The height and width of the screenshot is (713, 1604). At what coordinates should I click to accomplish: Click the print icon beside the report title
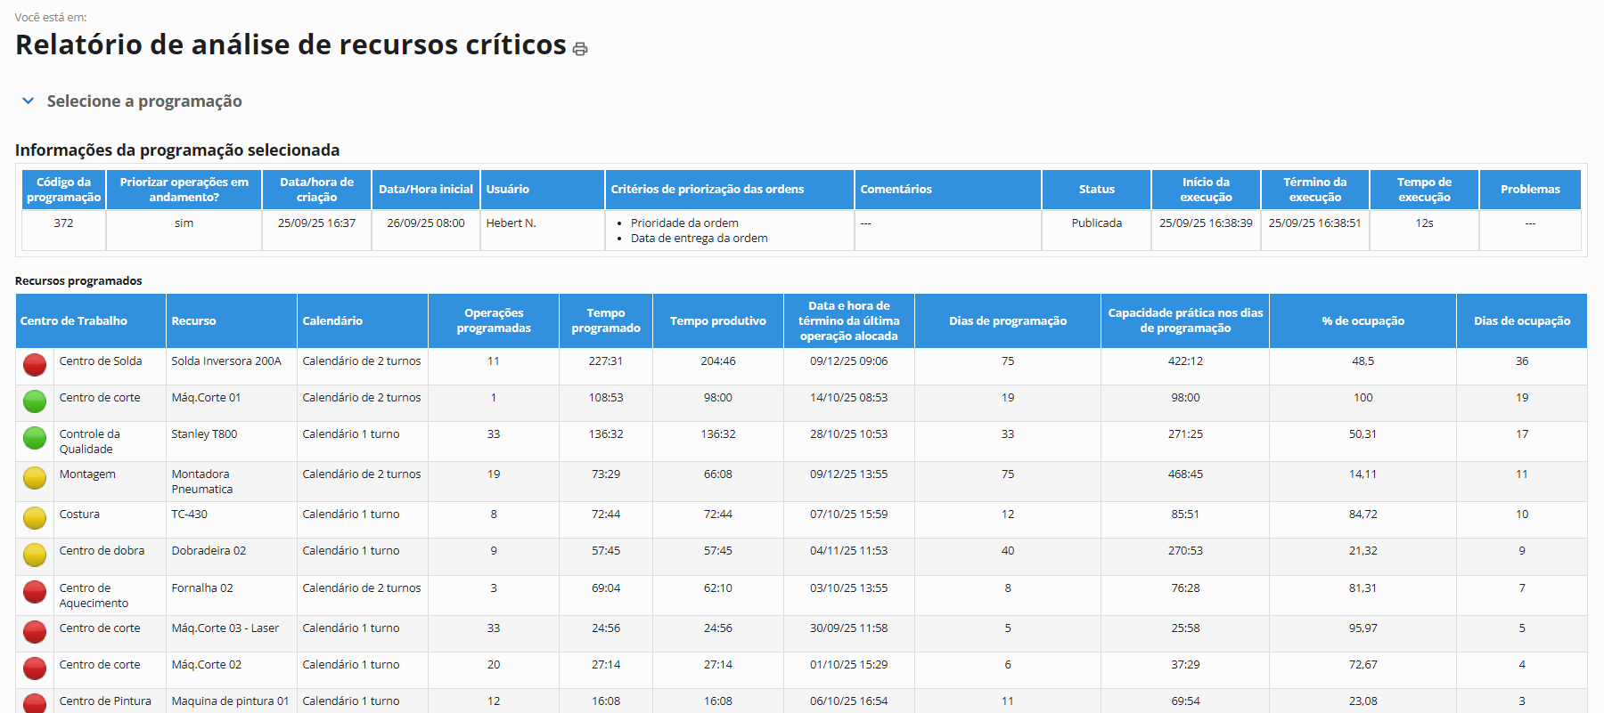click(x=580, y=49)
